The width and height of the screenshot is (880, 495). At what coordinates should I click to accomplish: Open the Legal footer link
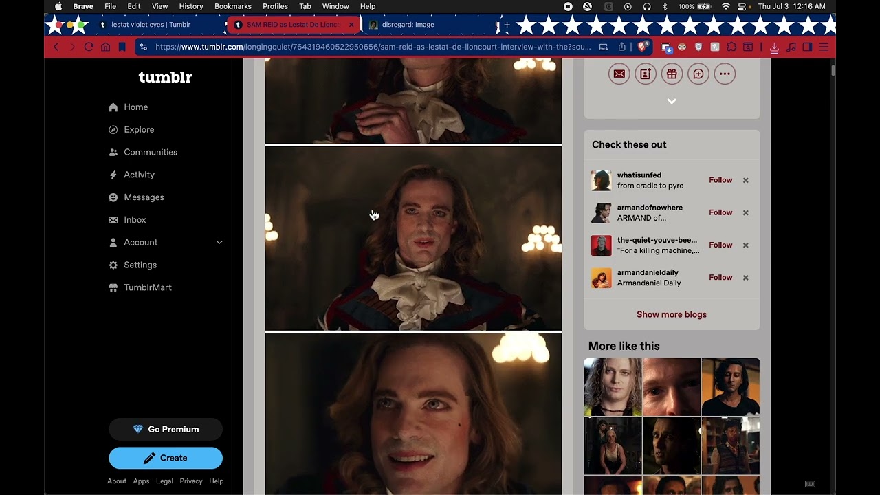[x=164, y=481]
